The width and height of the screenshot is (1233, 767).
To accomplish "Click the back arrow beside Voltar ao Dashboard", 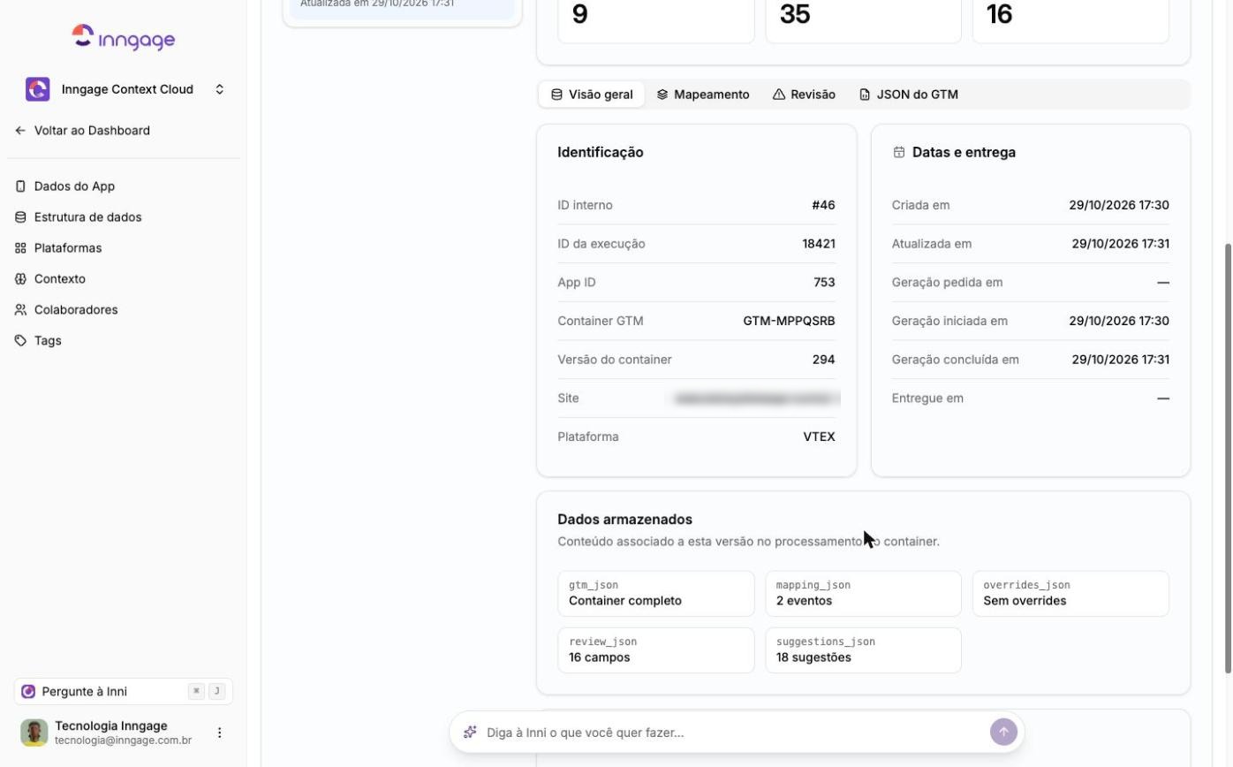I will point(20,131).
